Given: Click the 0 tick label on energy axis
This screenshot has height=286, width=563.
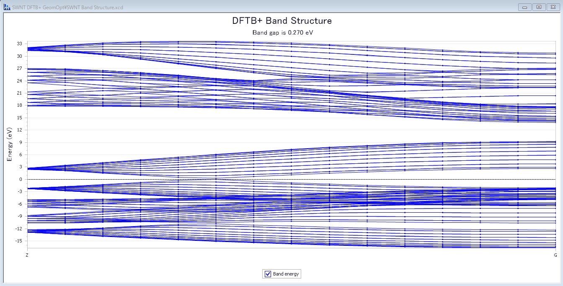Looking at the screenshot, I should coord(21,179).
